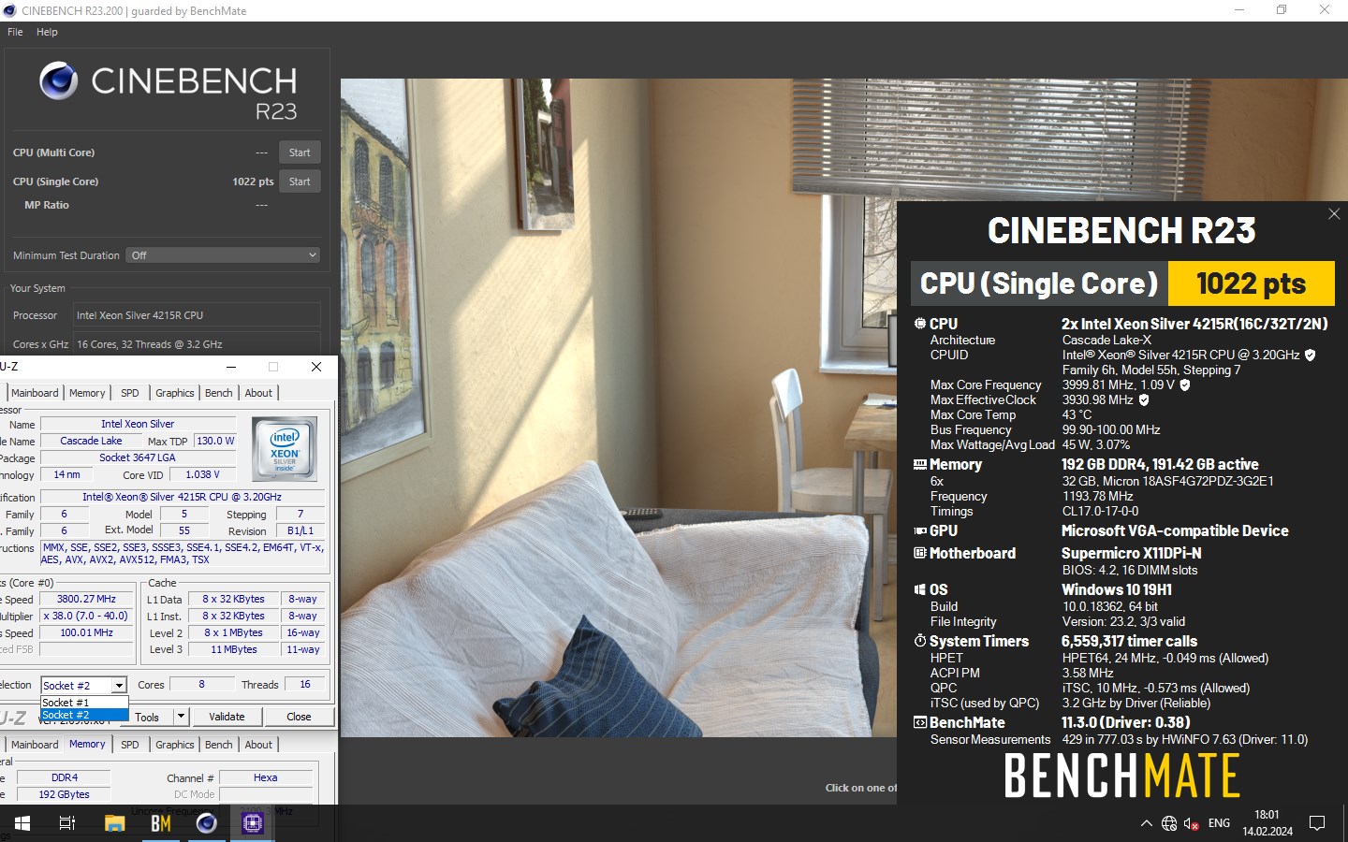Start the CPU (Single Core) test

point(300,181)
